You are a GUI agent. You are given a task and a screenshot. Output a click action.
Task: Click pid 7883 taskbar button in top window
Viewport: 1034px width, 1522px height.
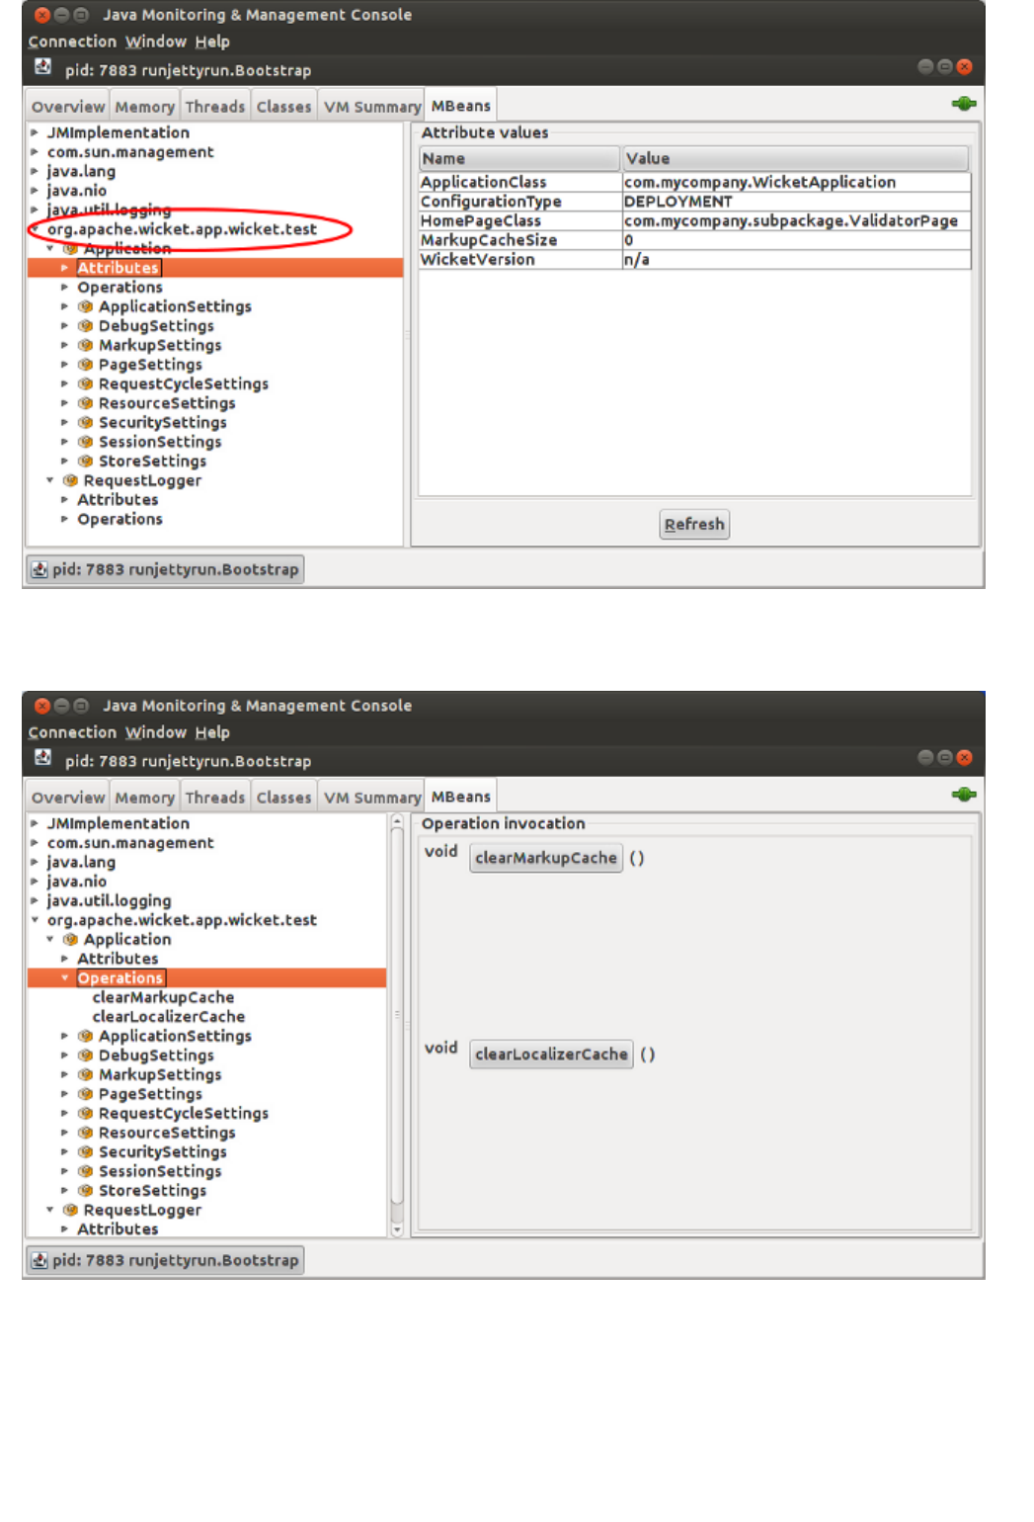coord(165,569)
